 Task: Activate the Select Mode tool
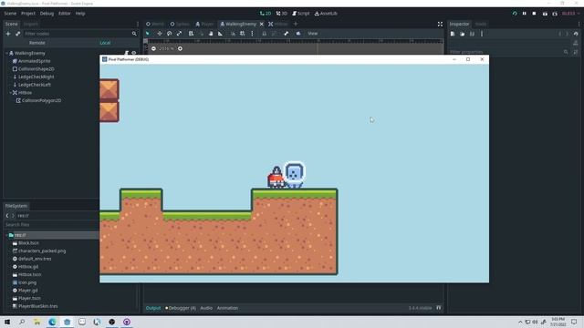coord(148,34)
